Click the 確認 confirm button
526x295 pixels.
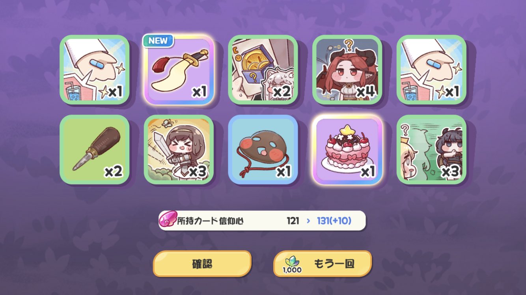point(202,264)
